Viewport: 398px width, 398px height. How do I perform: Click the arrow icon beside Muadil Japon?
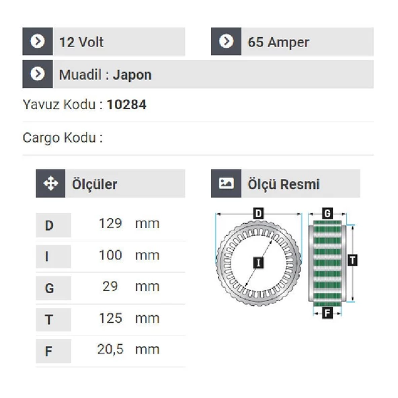[x=38, y=74]
